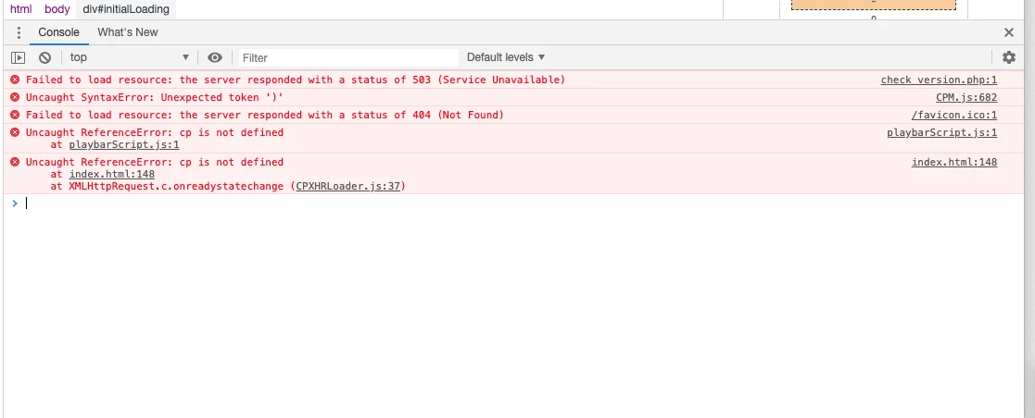
Task: Open CPM.js:682 source link
Action: point(966,98)
